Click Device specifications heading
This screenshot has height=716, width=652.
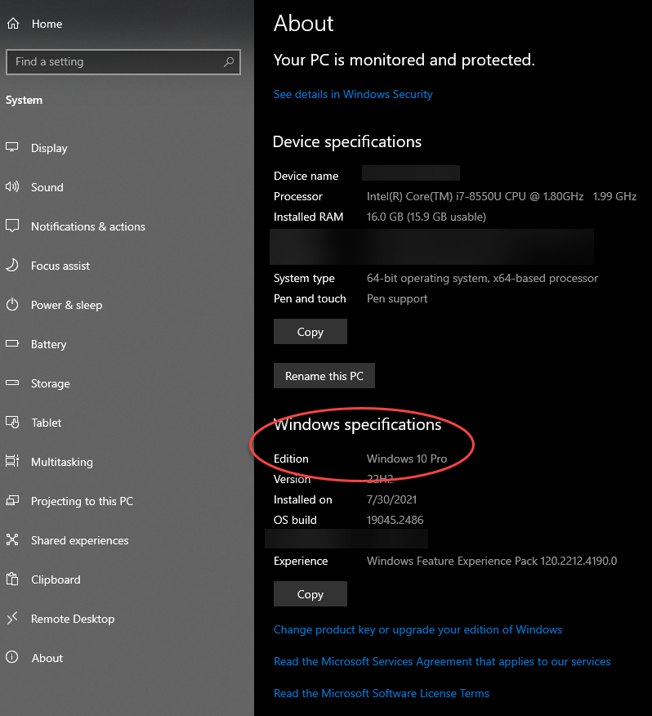click(347, 141)
